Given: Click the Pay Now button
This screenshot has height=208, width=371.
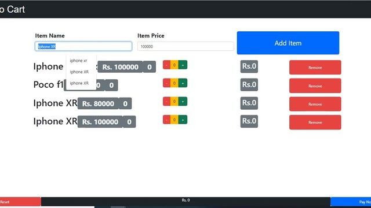Looking at the screenshot, I should [x=351, y=202].
